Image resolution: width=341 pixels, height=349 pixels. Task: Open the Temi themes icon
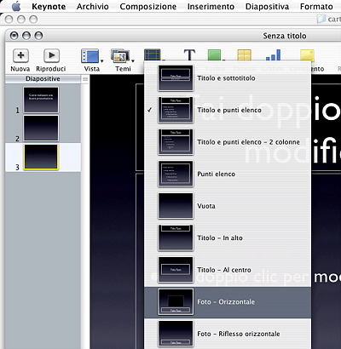(x=120, y=56)
